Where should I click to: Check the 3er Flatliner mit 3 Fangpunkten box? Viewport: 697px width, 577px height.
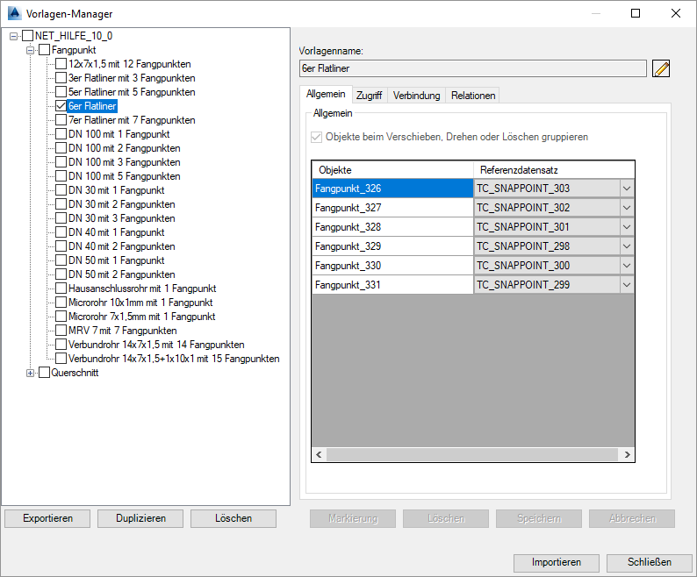(61, 78)
